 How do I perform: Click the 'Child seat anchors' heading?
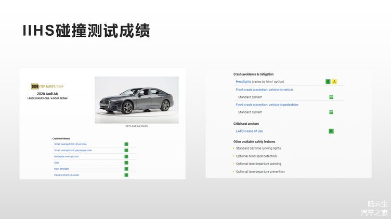(246, 124)
